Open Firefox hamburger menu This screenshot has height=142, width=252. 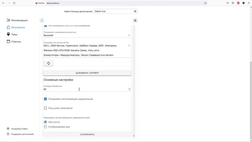(249, 3)
